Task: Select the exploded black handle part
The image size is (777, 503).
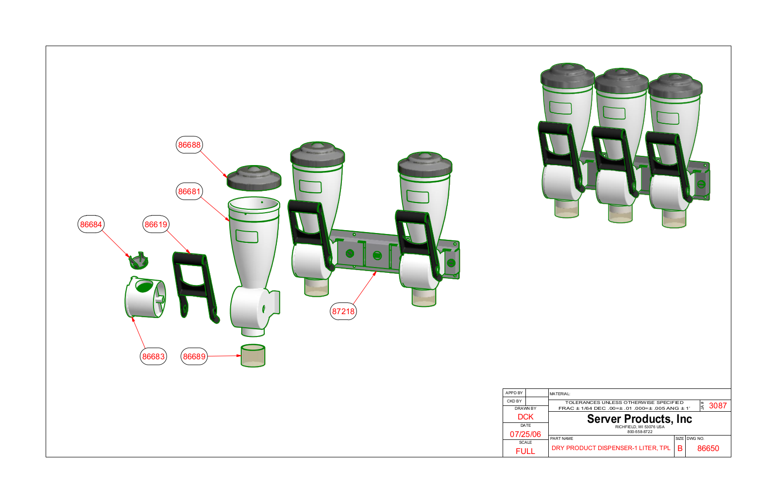Action: 196,287
